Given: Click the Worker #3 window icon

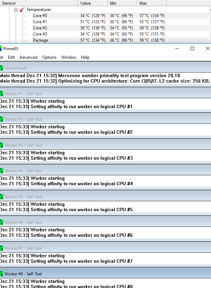Looking at the screenshot, I should pyautogui.click(x=1, y=145).
